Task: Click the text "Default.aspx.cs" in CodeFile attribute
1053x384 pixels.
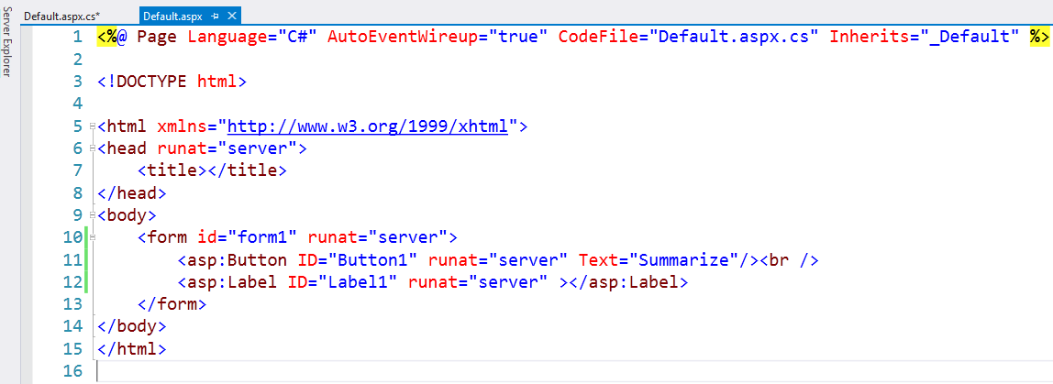Action: [x=734, y=37]
